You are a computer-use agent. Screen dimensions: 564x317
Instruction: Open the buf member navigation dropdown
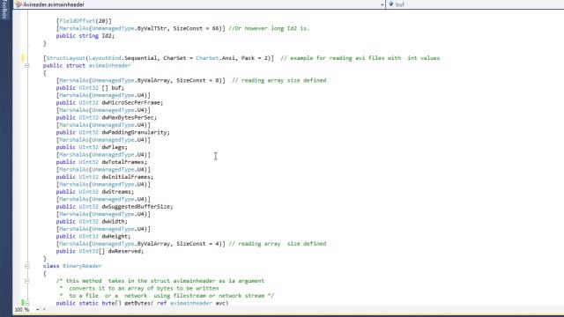click(x=475, y=4)
